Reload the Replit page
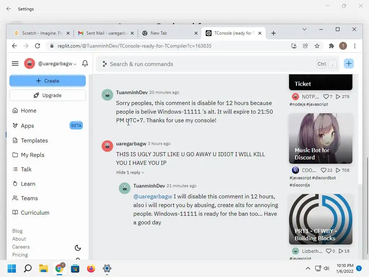The image size is (369, 277). point(37,46)
